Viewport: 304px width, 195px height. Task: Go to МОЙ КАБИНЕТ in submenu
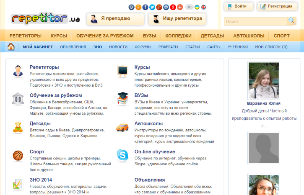click(x=38, y=47)
